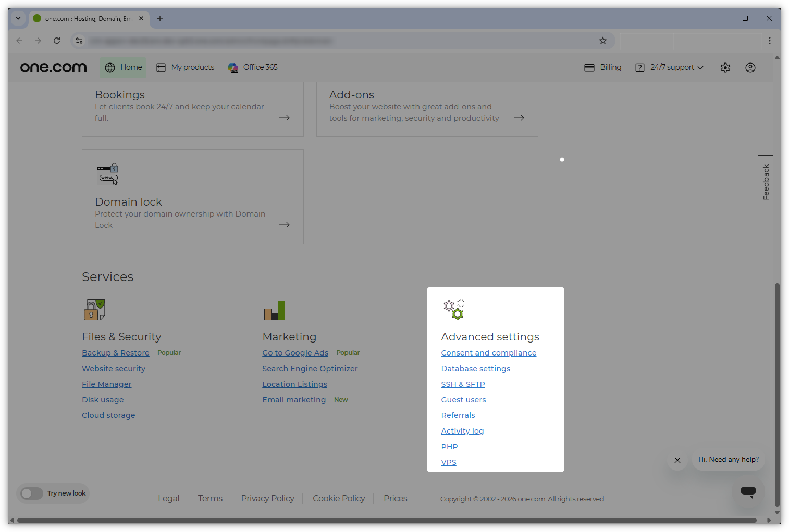Open the live chat bubble
Viewport: 789px width, 532px height.
pos(748,492)
